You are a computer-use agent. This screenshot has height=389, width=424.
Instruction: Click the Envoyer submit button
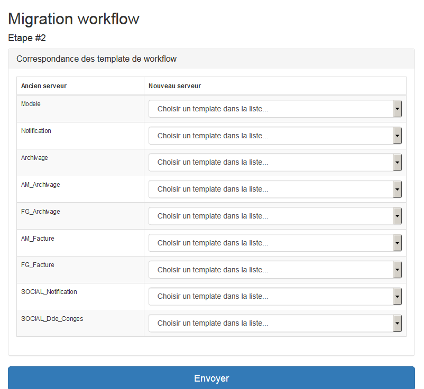(211, 378)
